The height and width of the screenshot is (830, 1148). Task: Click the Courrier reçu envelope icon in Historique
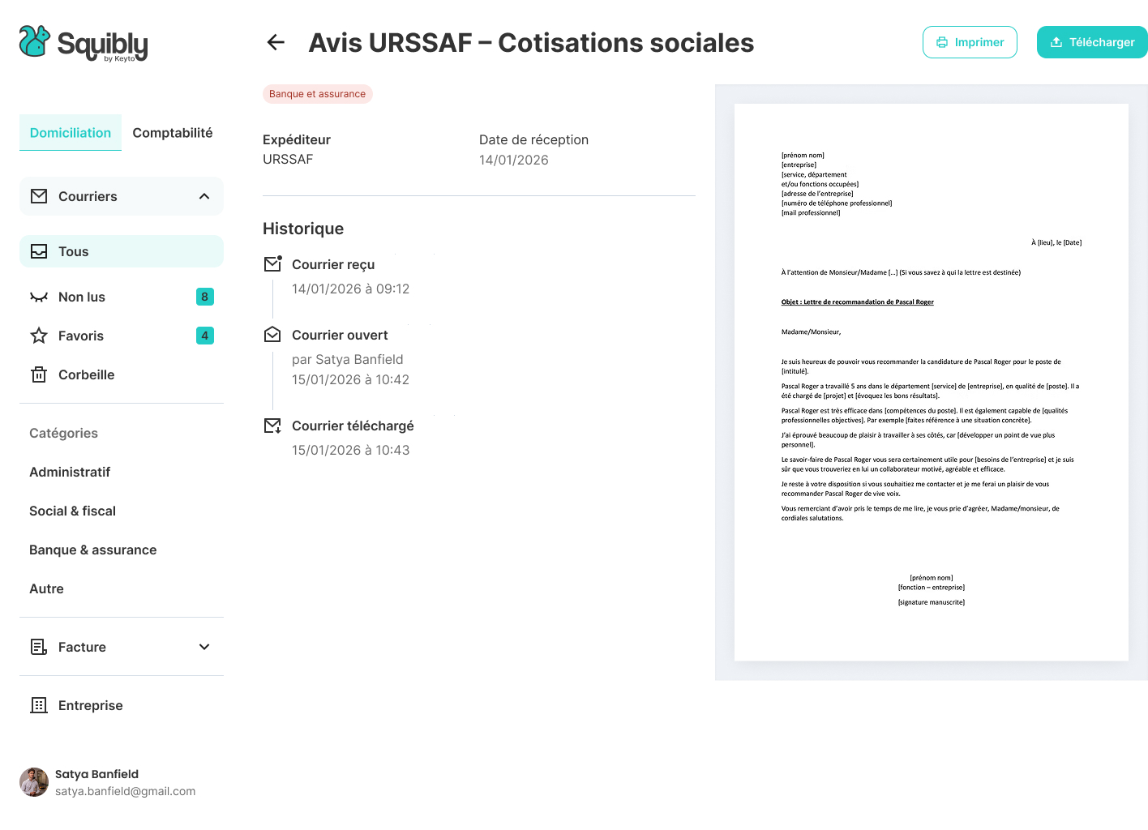tap(272, 263)
